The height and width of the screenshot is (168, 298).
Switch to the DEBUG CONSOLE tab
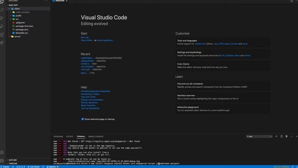96,136
